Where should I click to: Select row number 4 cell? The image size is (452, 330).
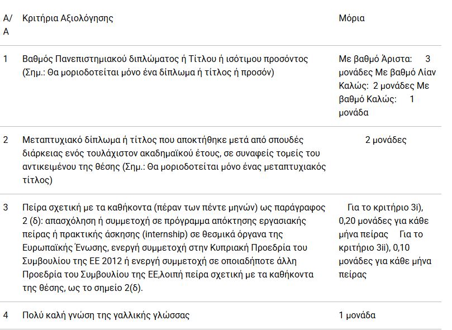coord(6,315)
